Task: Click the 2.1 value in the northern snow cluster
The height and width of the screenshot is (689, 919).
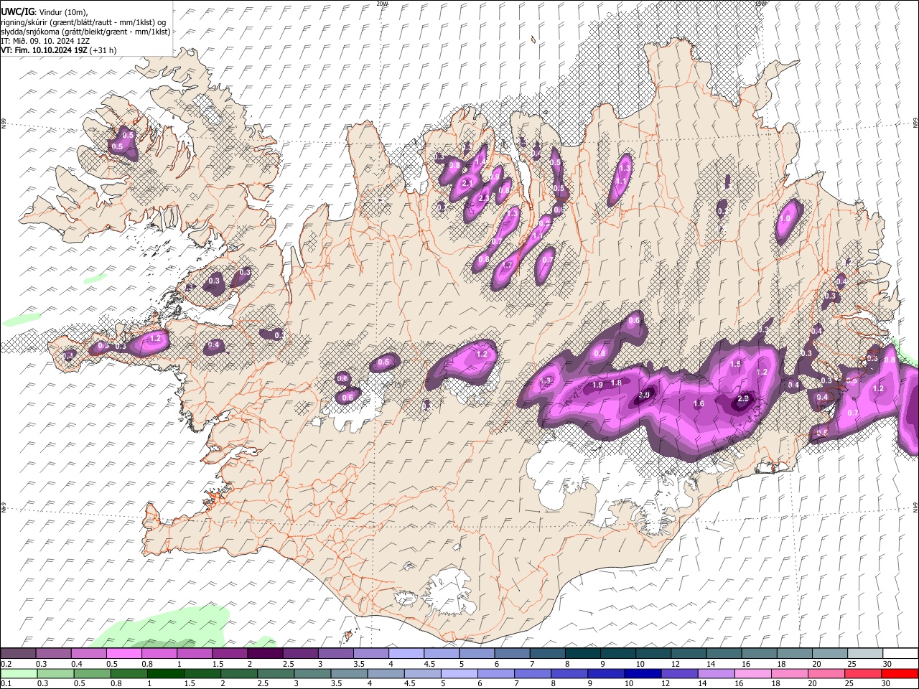Action: coord(467,184)
